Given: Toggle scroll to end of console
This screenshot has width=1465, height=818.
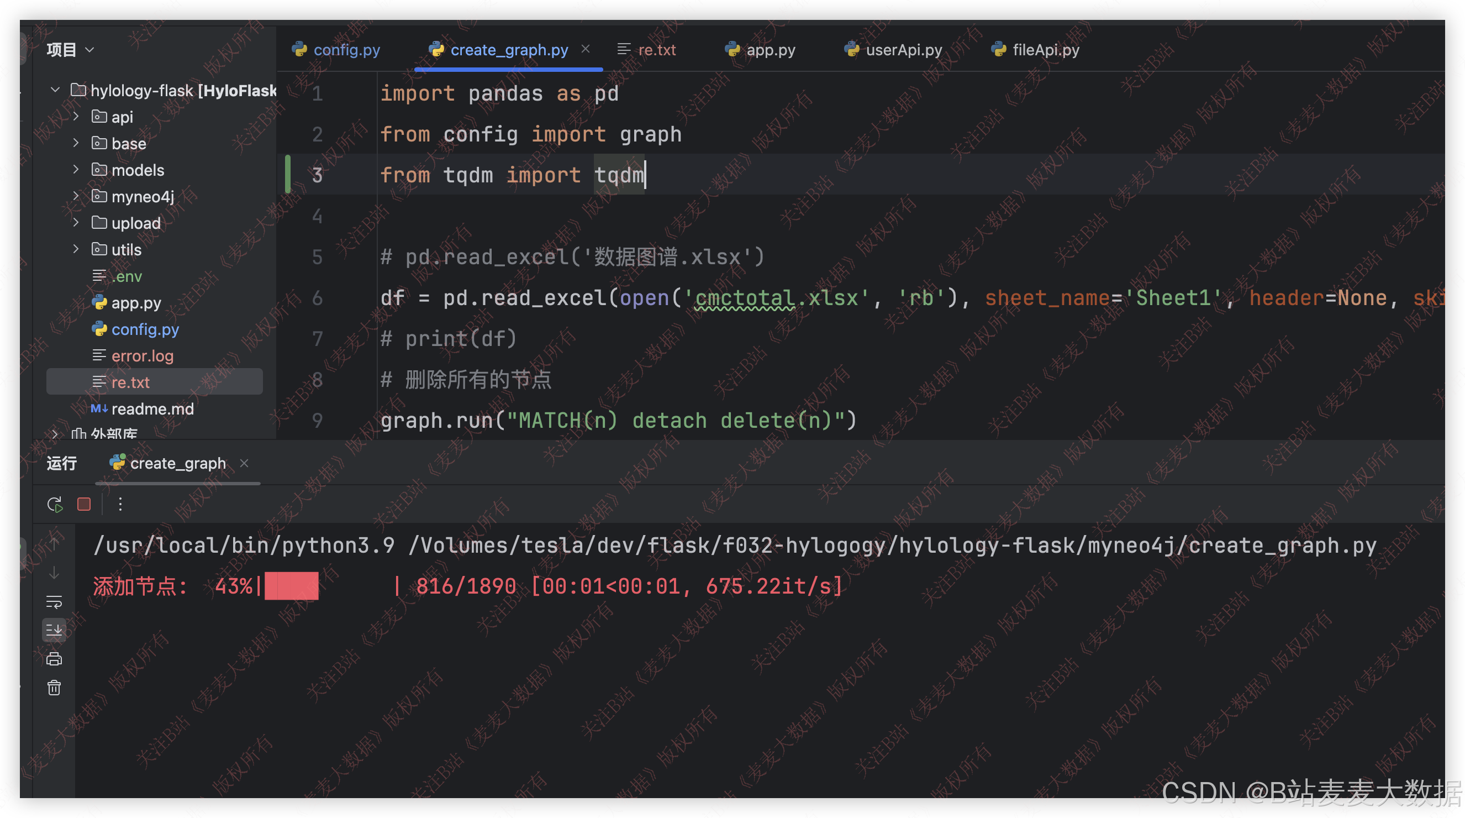Looking at the screenshot, I should (54, 630).
